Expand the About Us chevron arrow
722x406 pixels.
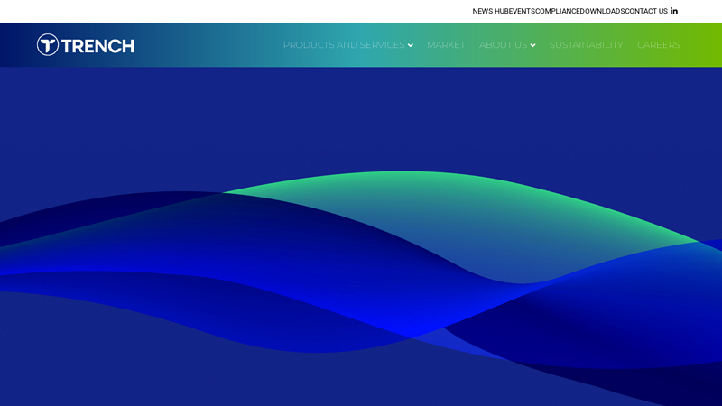[x=532, y=45]
